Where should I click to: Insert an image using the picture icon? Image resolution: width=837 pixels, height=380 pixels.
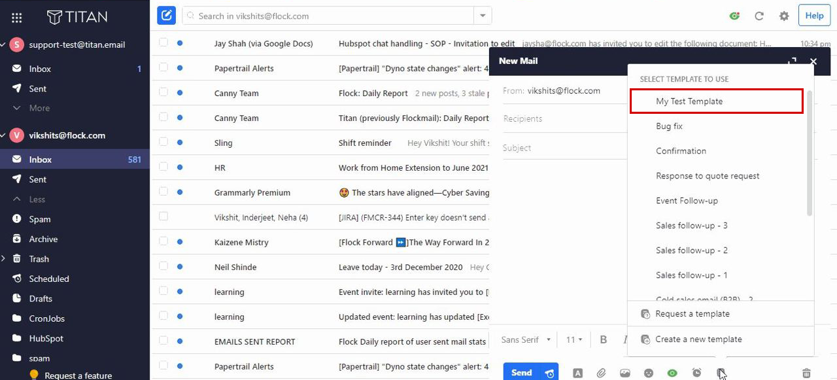click(625, 373)
